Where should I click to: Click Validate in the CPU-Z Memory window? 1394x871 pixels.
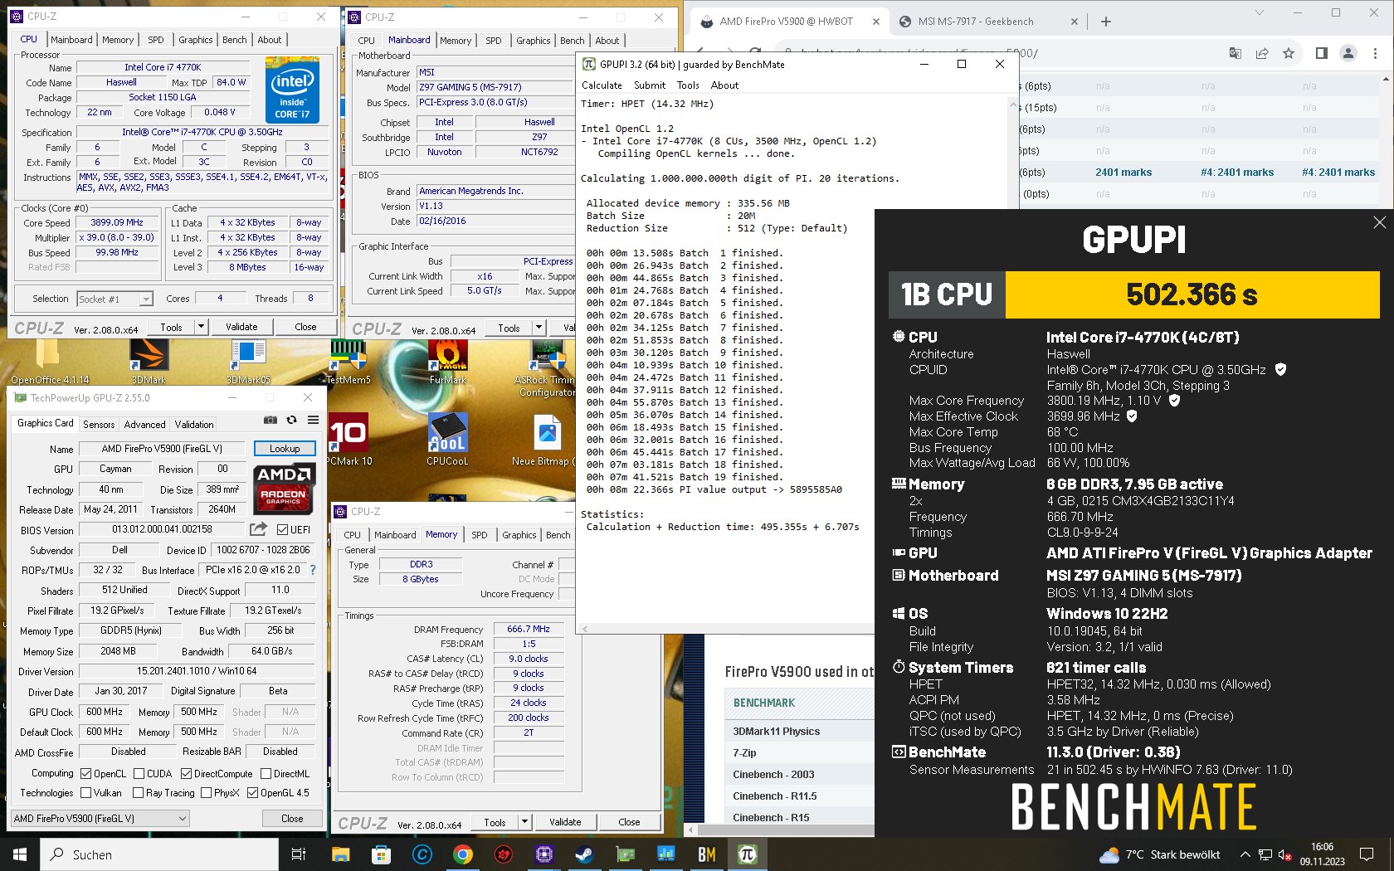(565, 822)
